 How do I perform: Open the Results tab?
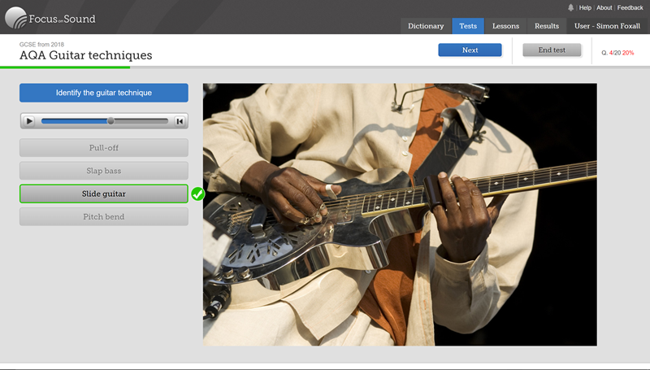546,26
